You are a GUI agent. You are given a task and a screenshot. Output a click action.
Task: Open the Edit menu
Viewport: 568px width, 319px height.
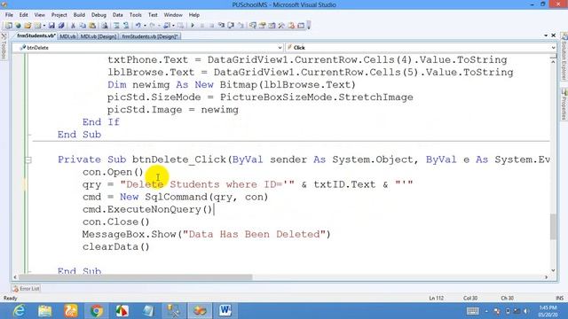tap(24, 15)
